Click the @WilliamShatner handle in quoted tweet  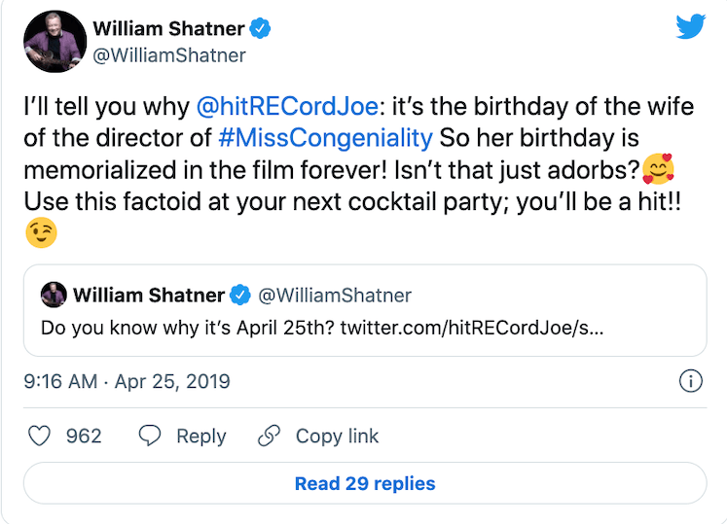[x=335, y=295]
